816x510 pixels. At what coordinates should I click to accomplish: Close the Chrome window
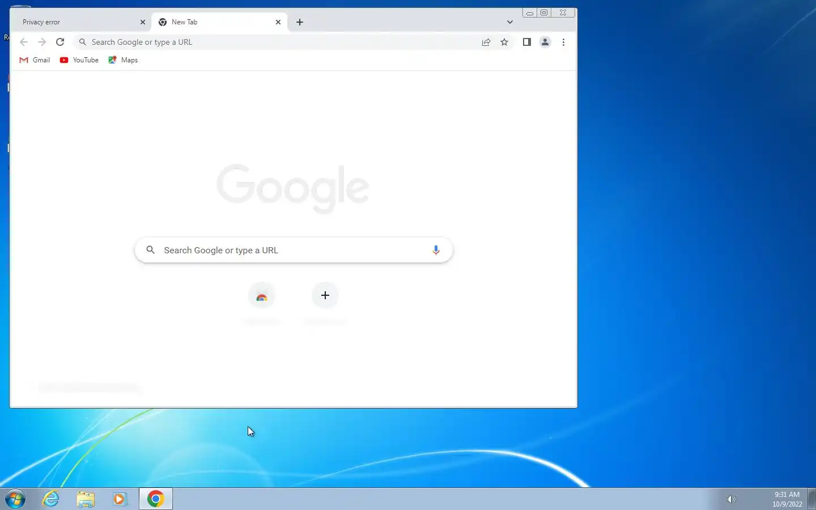point(563,12)
